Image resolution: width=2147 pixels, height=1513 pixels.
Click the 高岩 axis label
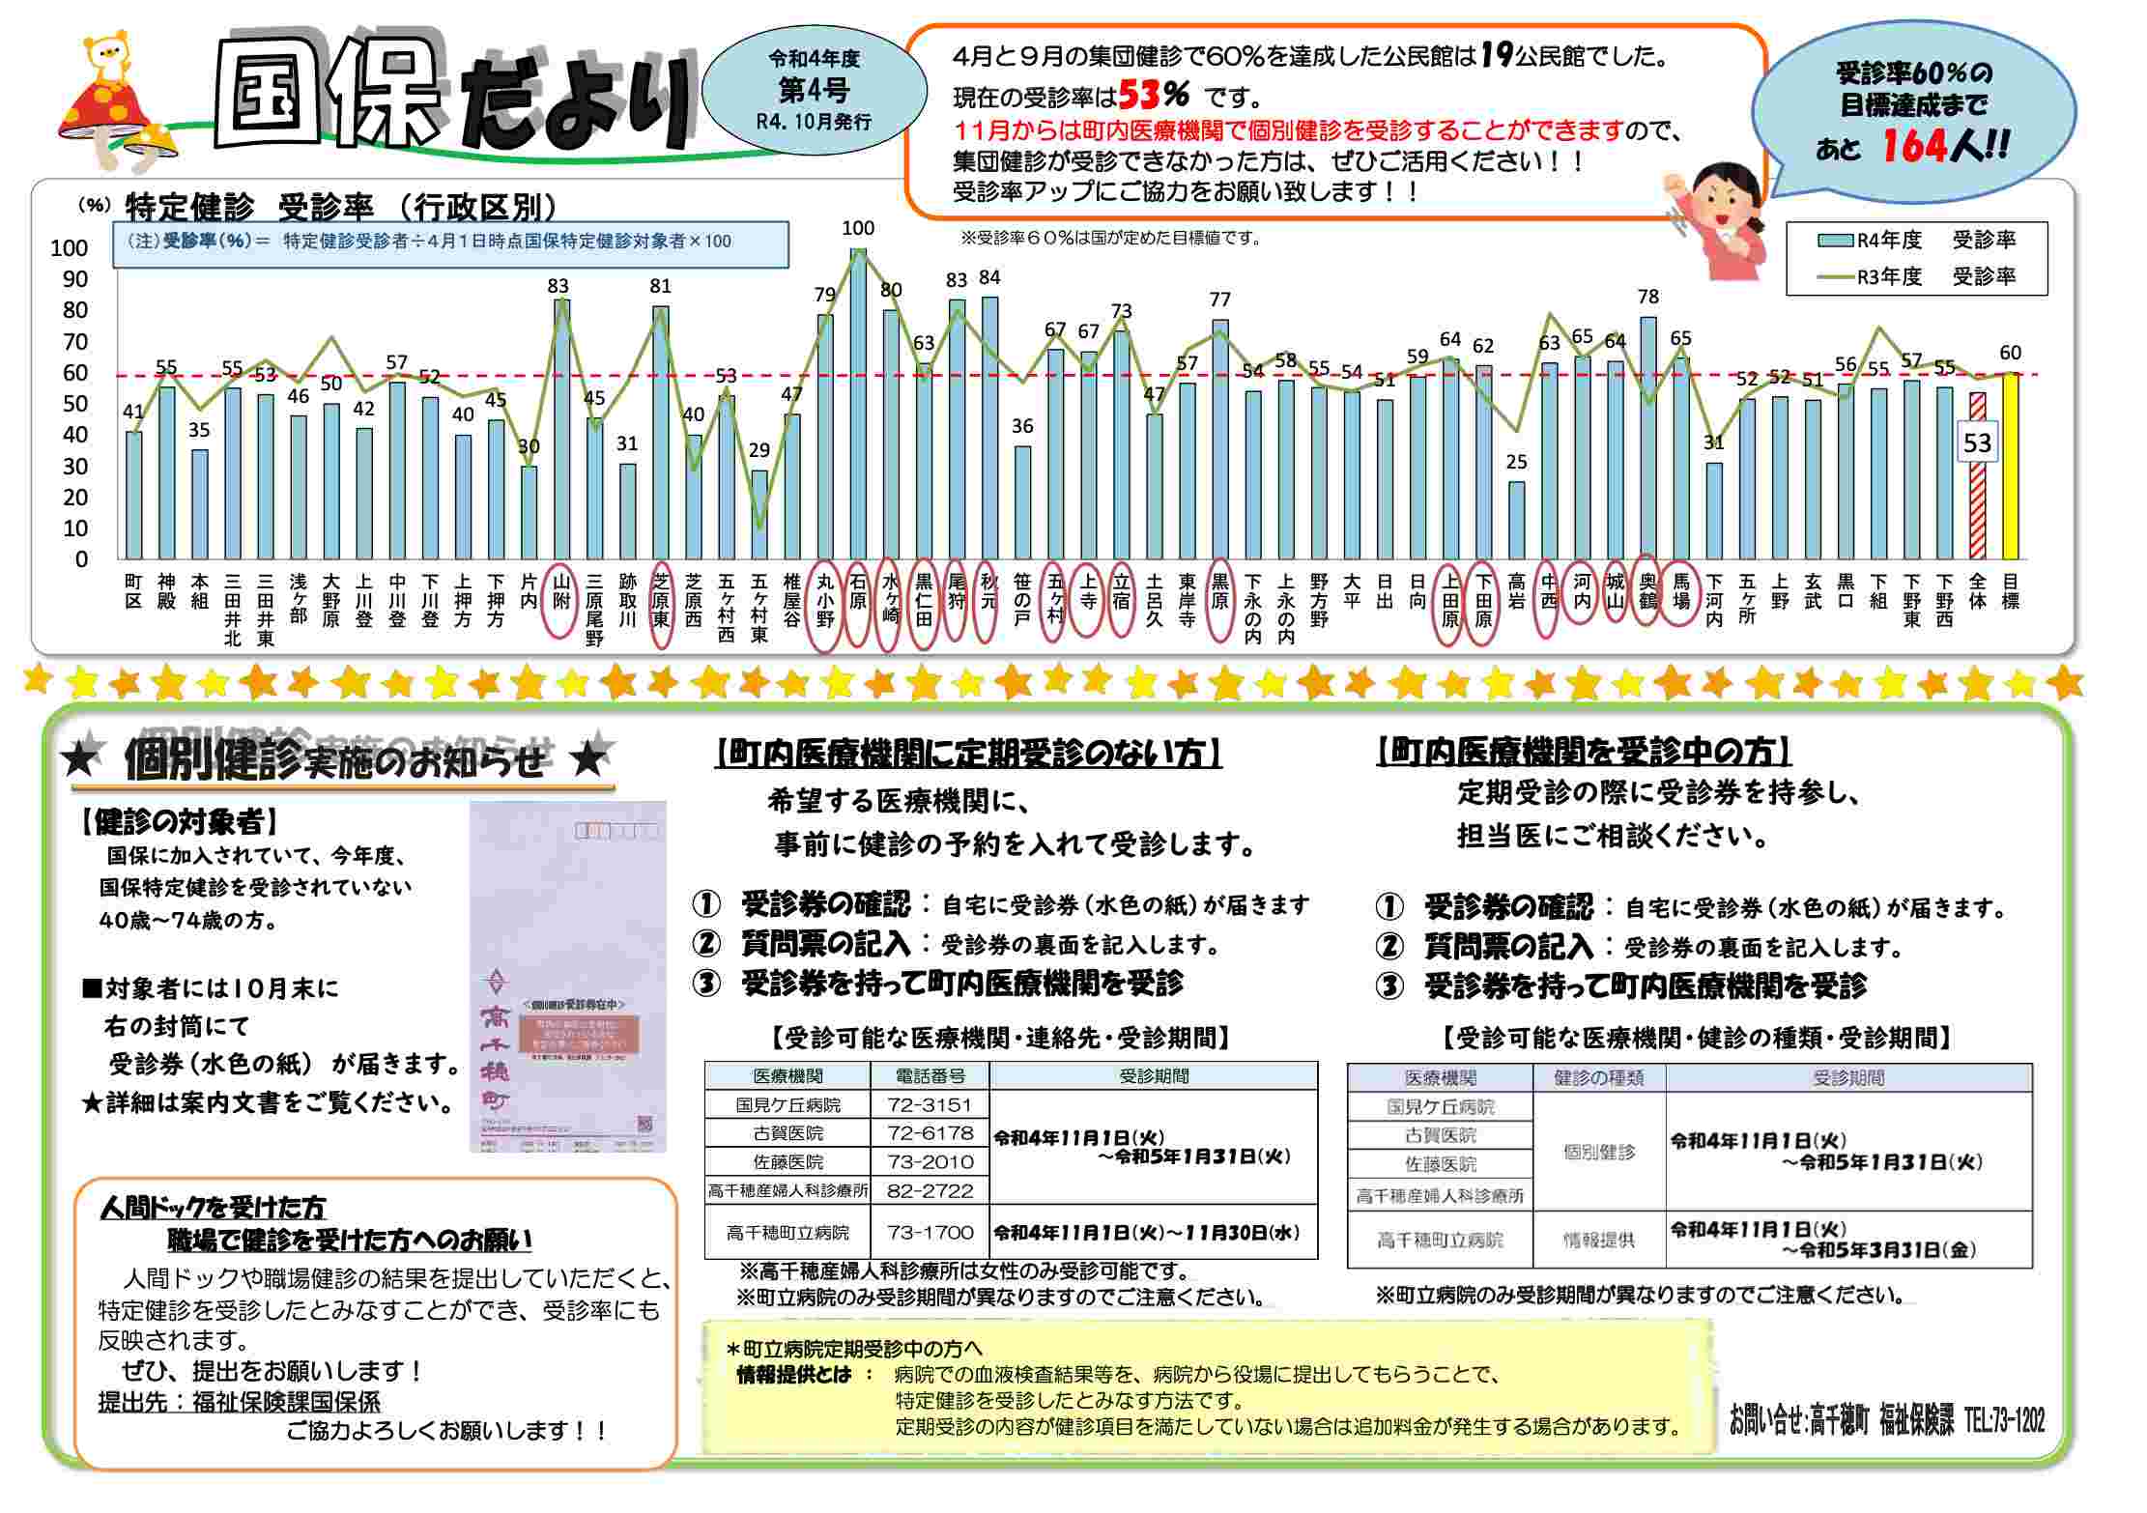pos(1516,591)
